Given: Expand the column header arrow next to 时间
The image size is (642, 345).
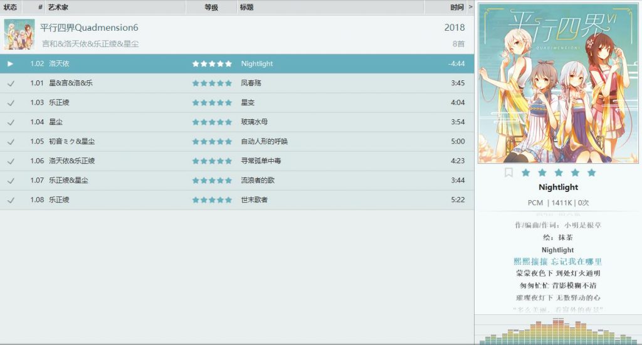Looking at the screenshot, I should coord(470,7).
